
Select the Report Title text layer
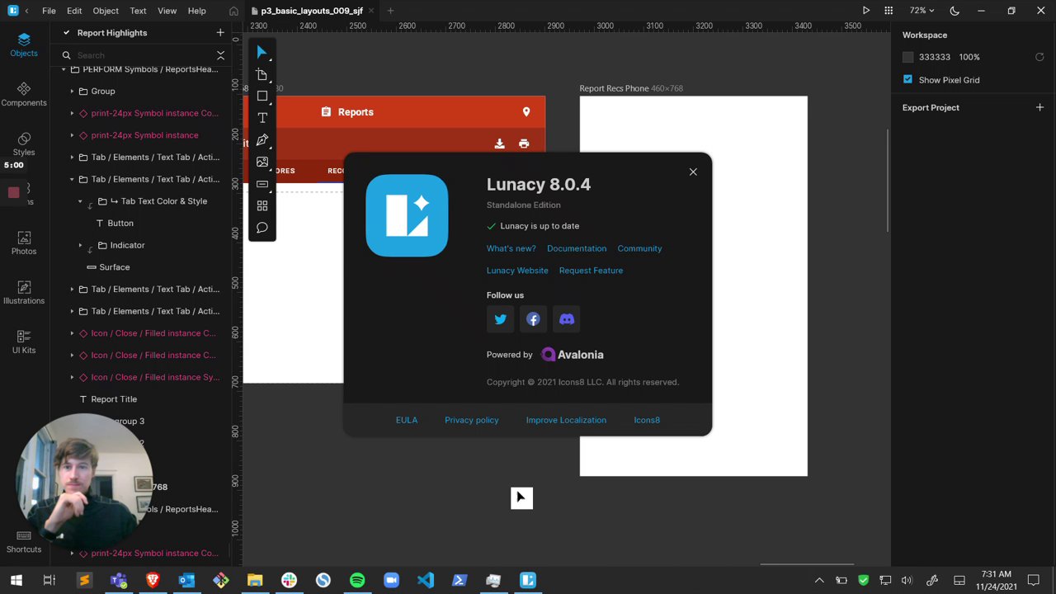(114, 399)
